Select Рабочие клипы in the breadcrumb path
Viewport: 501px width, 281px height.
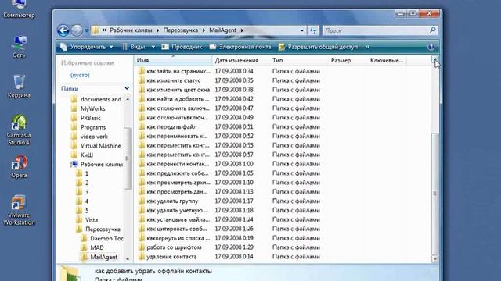click(x=131, y=30)
